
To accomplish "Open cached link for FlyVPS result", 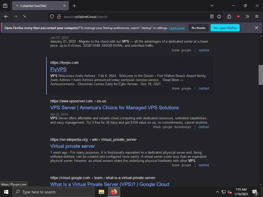I will pos(204,88).
